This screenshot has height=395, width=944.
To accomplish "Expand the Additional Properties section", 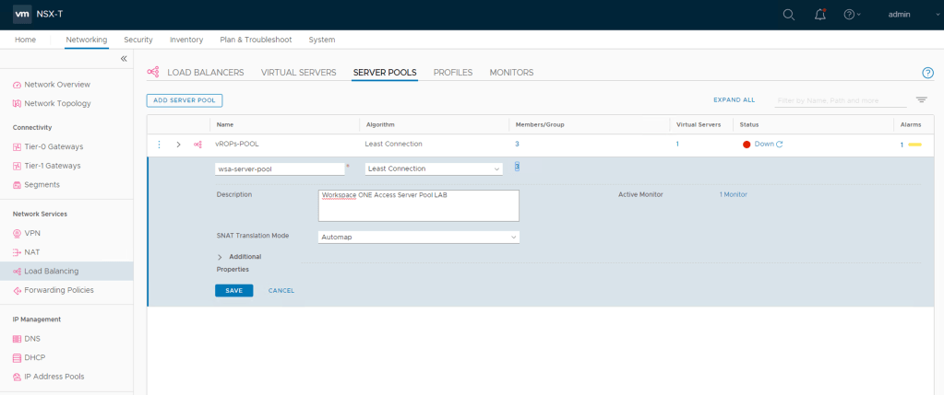I will [220, 257].
